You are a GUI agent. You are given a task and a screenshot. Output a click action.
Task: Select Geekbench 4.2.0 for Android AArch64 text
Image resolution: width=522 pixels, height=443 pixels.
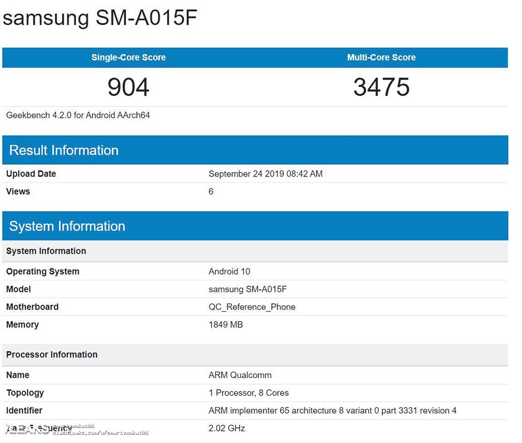click(78, 115)
